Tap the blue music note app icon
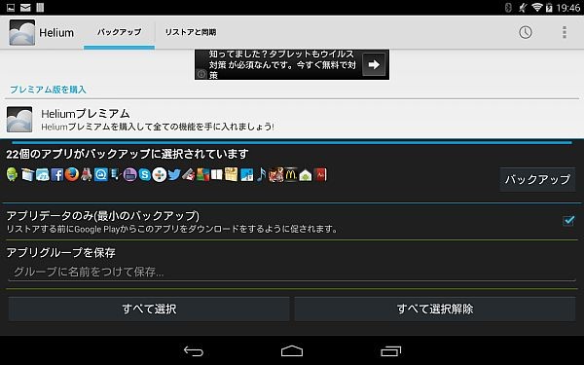Screen dimensions: 584x365 (262, 174)
